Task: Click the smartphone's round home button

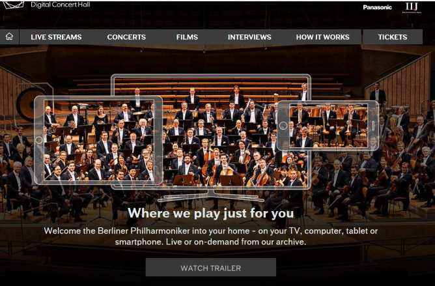Action: tap(283, 126)
